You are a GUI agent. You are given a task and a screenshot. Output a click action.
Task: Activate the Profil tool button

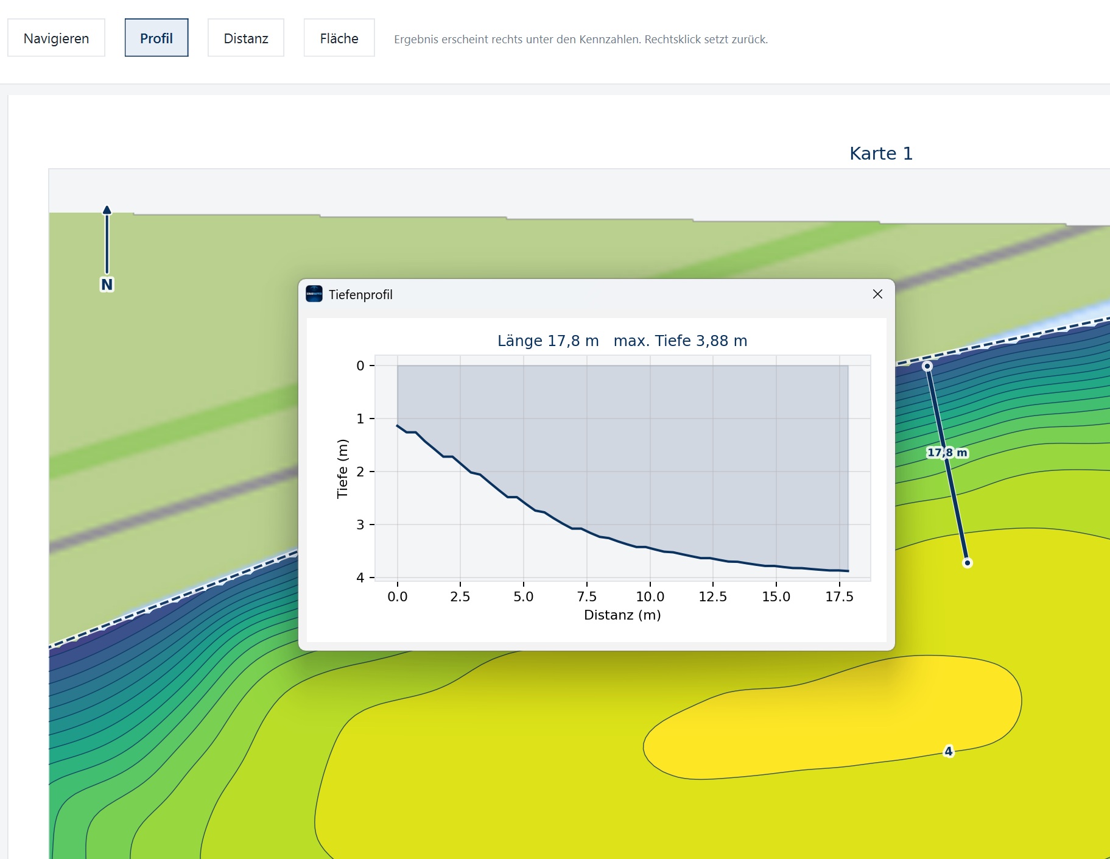tap(156, 38)
